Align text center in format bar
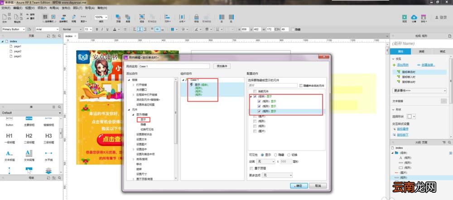 coord(140,29)
